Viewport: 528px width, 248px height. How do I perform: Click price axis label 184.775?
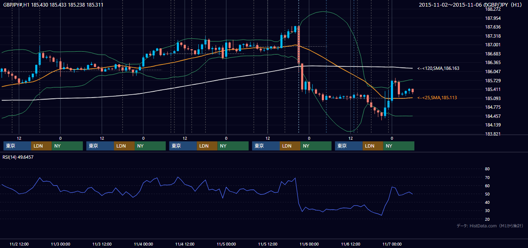pos(493,107)
